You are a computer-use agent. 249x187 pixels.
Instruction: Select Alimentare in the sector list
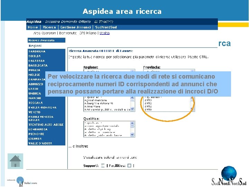[x=92, y=107]
